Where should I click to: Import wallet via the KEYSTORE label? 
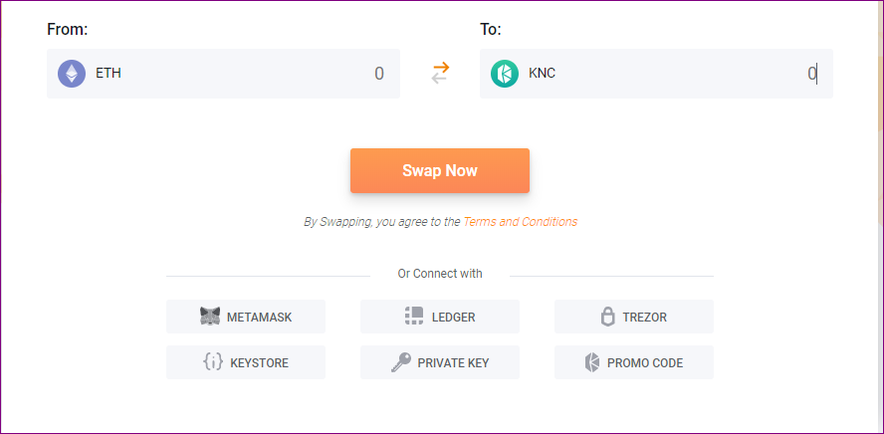click(260, 363)
